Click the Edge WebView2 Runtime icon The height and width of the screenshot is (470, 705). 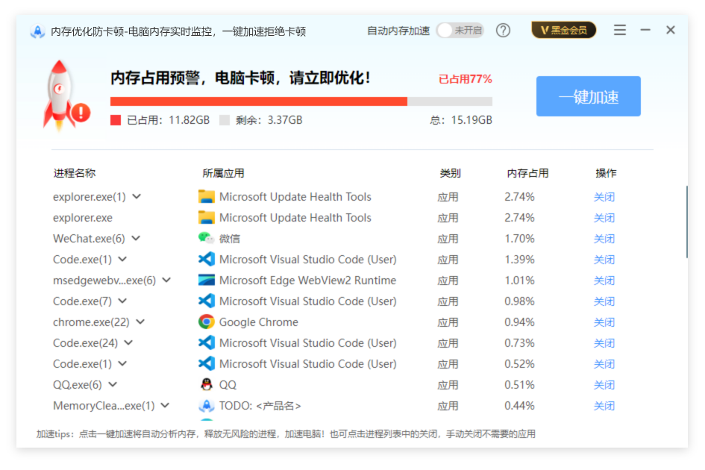click(207, 281)
